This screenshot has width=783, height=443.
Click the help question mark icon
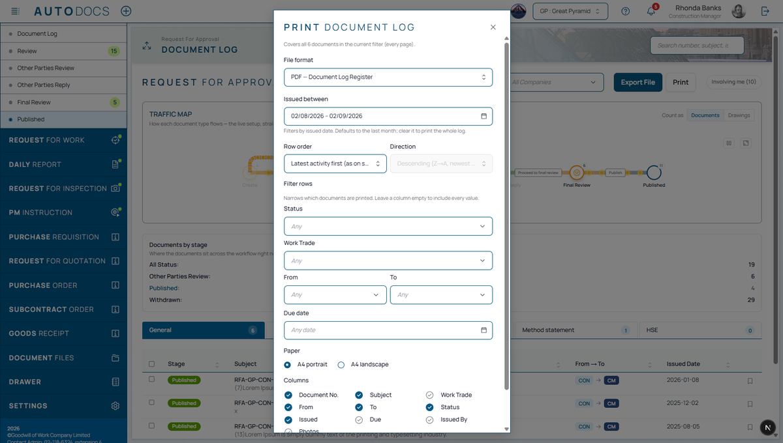click(626, 11)
